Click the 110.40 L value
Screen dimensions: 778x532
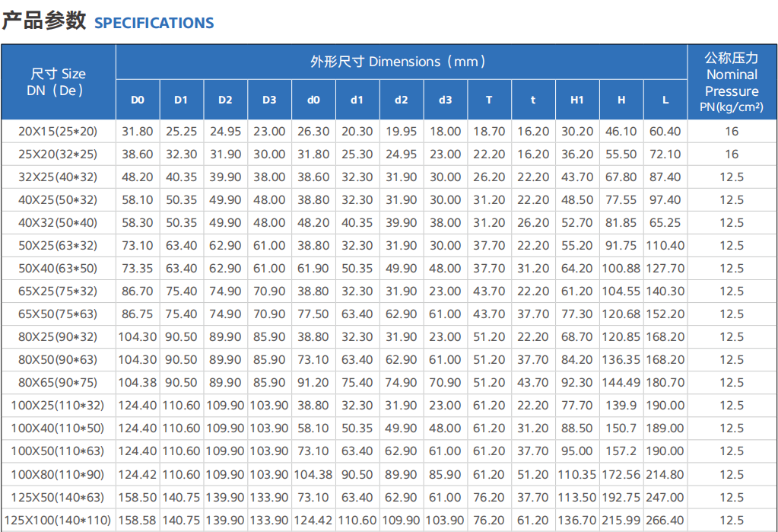point(665,246)
